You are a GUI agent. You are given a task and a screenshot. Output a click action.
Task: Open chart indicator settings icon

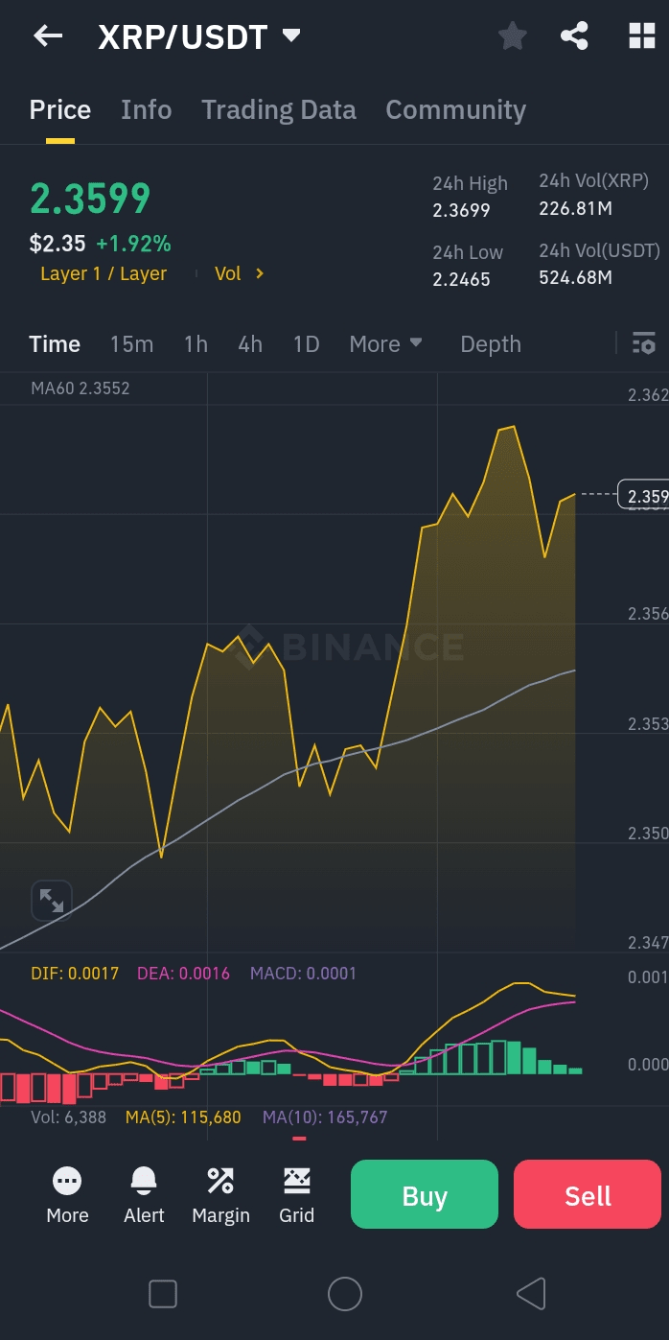[x=645, y=342]
